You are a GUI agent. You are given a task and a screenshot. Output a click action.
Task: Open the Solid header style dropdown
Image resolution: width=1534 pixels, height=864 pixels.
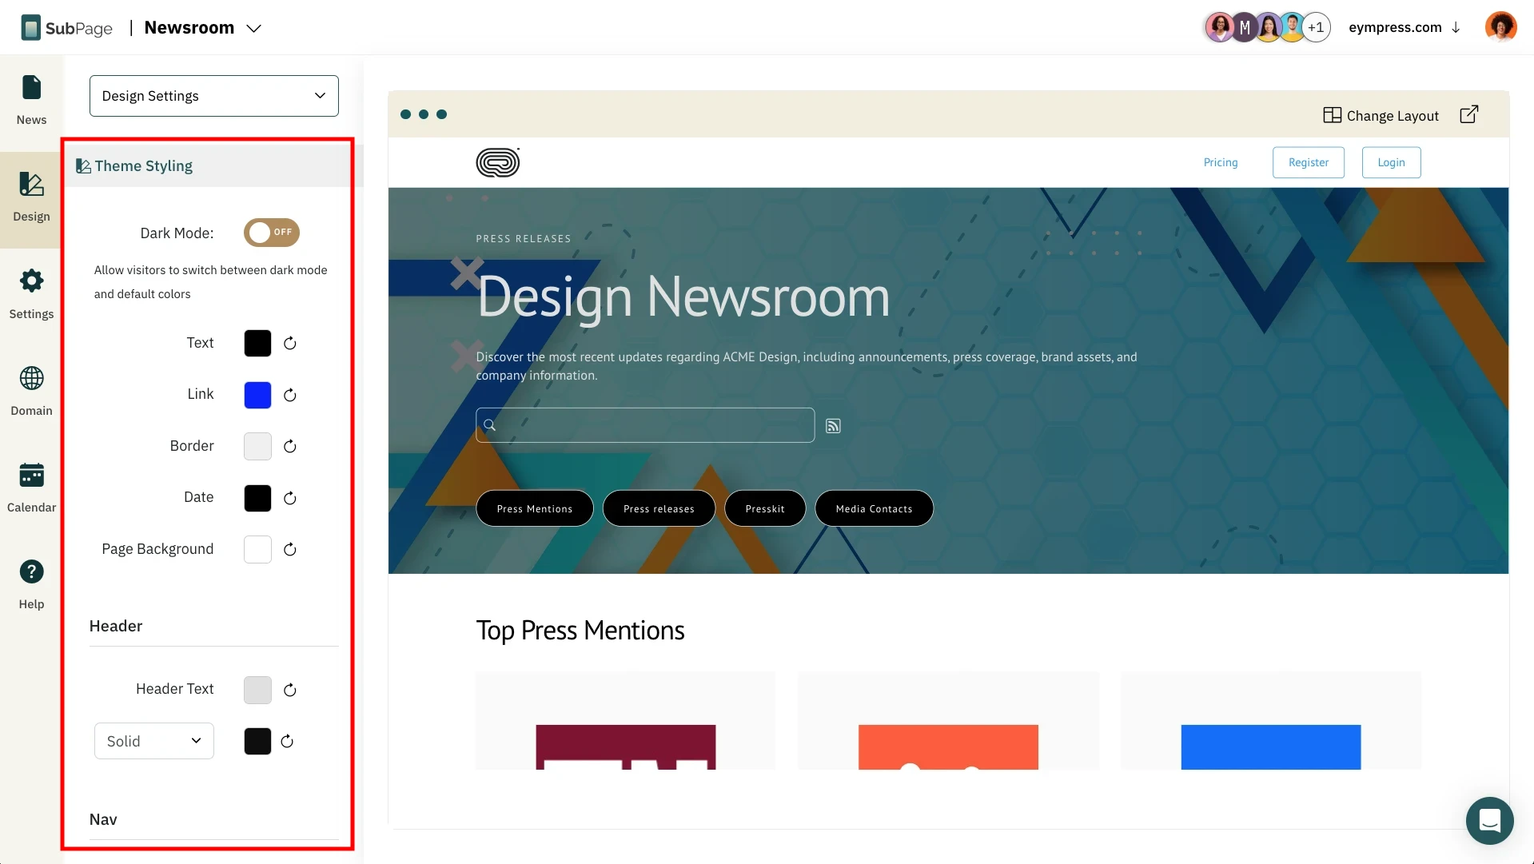[153, 741]
